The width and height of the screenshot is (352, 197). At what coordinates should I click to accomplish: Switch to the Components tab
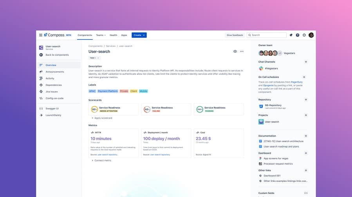[x=85, y=35]
